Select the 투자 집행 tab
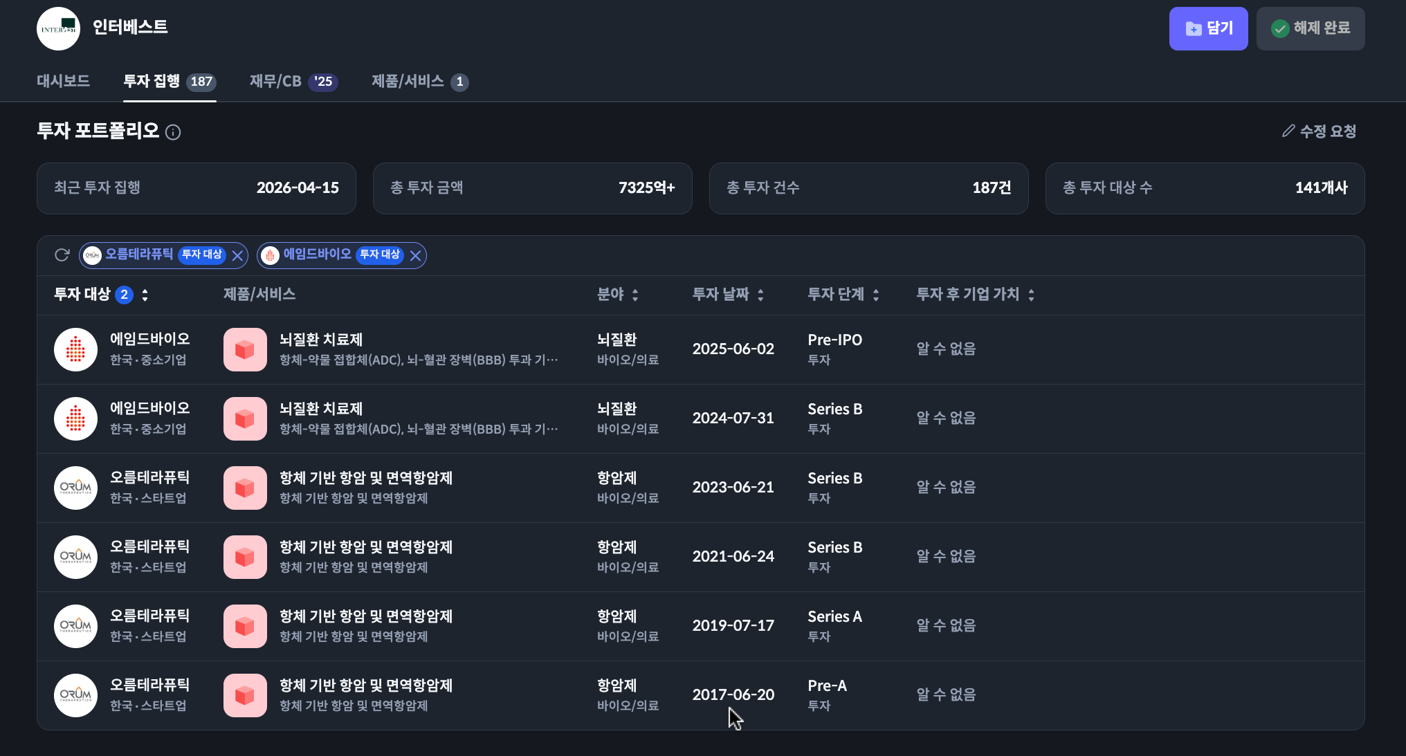The image size is (1406, 756). pyautogui.click(x=170, y=82)
